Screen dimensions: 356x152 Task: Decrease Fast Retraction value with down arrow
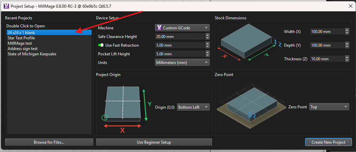[x=207, y=47]
